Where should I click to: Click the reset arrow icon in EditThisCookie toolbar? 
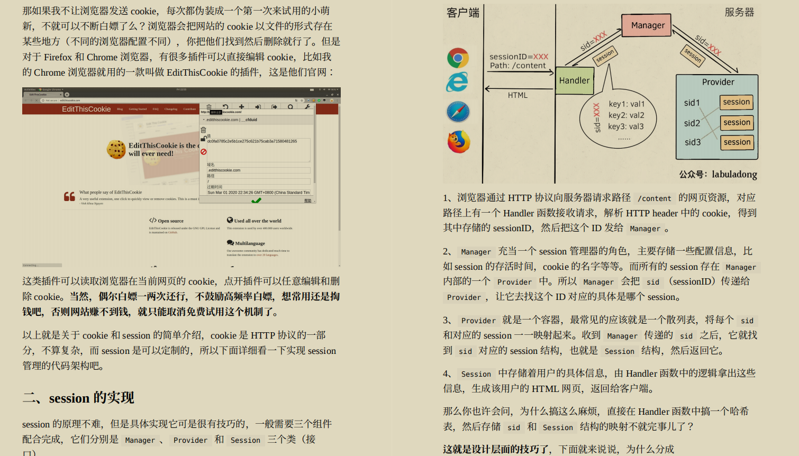coord(225,107)
